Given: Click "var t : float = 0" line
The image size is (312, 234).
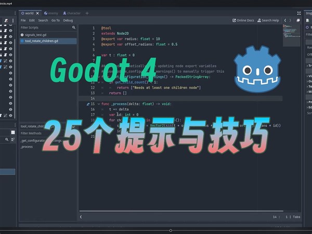Looking at the screenshot, I should (118, 55).
